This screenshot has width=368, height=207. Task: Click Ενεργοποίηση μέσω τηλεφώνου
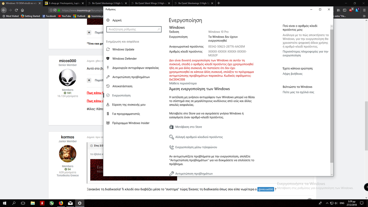(x=196, y=147)
